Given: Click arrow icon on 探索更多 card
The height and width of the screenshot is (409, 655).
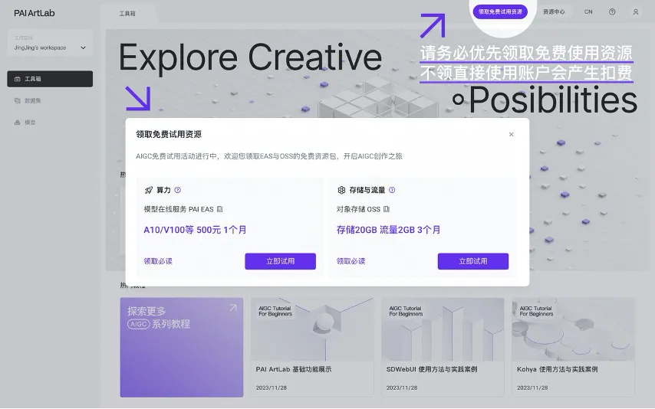Looking at the screenshot, I should (233, 308).
